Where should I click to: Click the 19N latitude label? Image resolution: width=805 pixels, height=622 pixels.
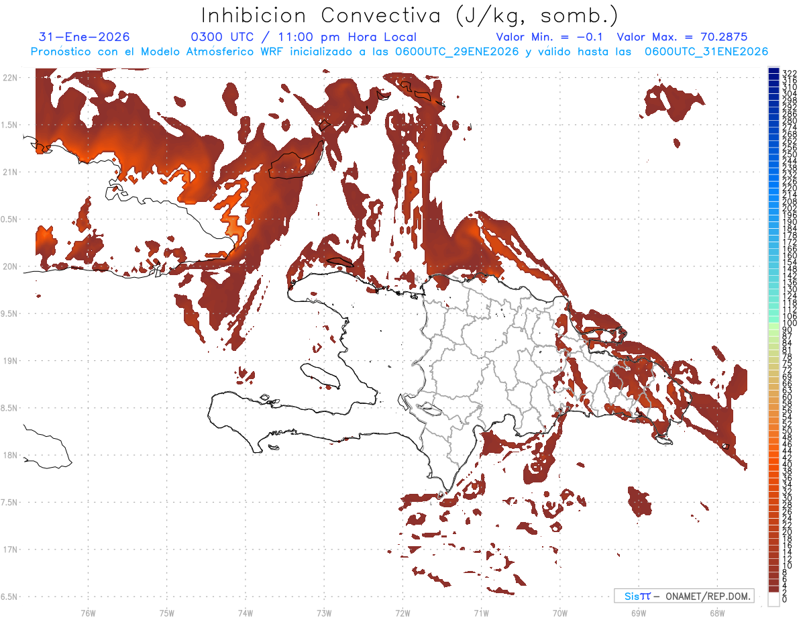coord(9,360)
